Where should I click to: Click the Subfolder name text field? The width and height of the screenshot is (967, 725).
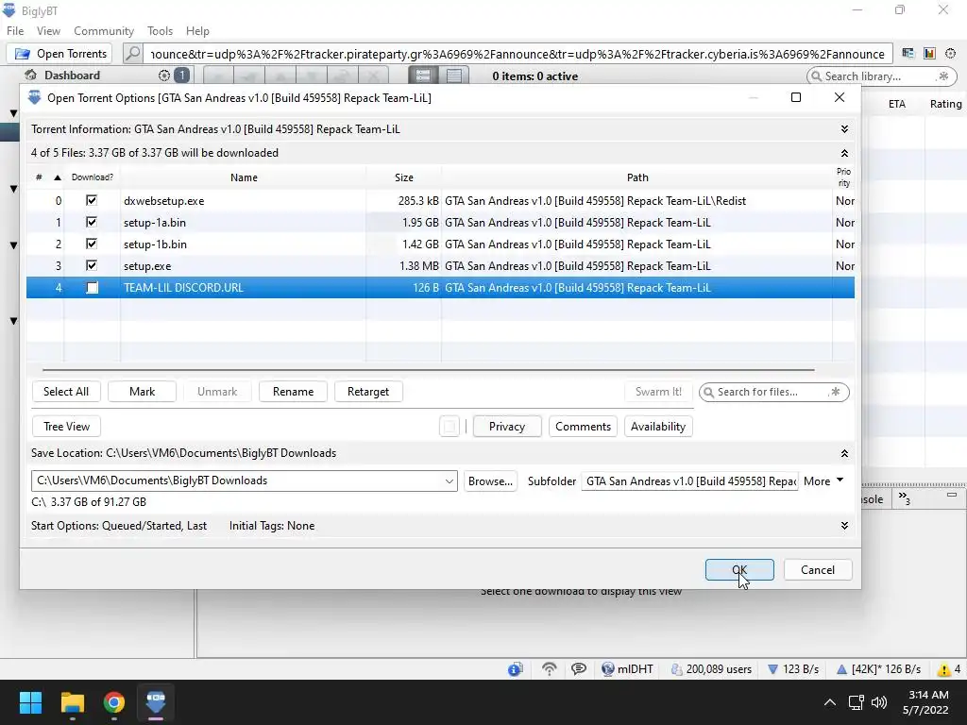[x=689, y=481]
